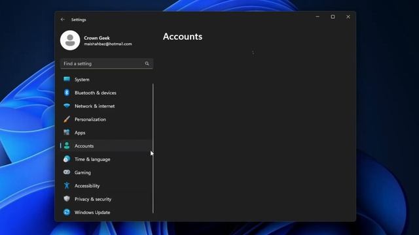Viewport: 419px width, 235px height.
Task: Open Bluetooth & devices settings label
Action: coord(96,93)
